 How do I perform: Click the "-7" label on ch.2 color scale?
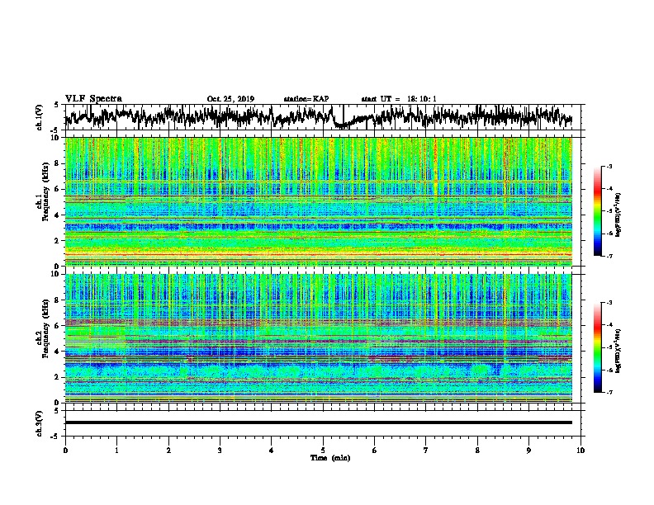point(609,392)
